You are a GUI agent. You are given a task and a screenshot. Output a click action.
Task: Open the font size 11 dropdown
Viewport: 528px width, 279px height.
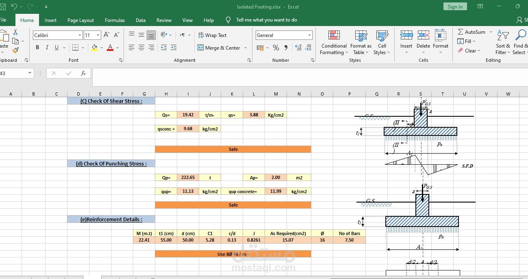pyautogui.click(x=98, y=35)
